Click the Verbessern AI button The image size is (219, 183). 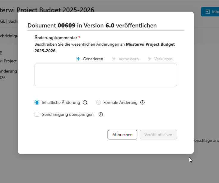[x=125, y=59]
